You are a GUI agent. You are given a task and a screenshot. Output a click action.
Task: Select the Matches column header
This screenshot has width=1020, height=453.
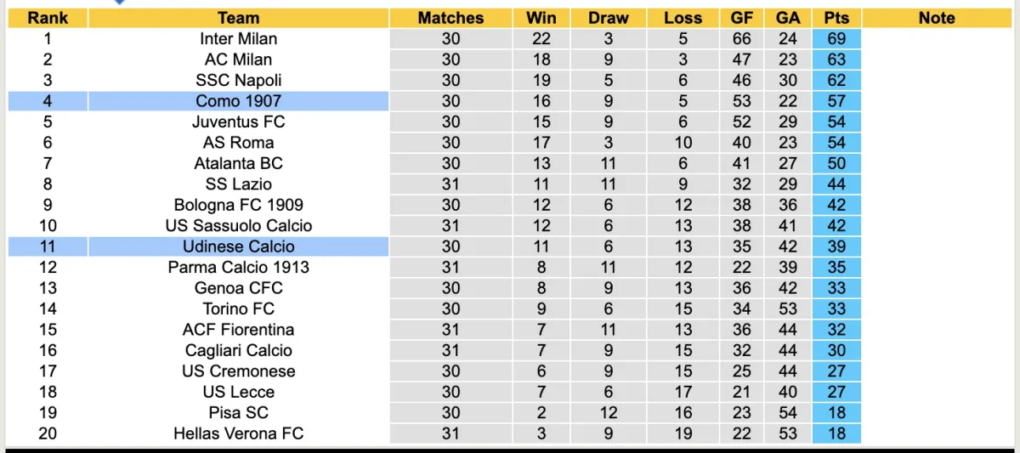click(450, 18)
